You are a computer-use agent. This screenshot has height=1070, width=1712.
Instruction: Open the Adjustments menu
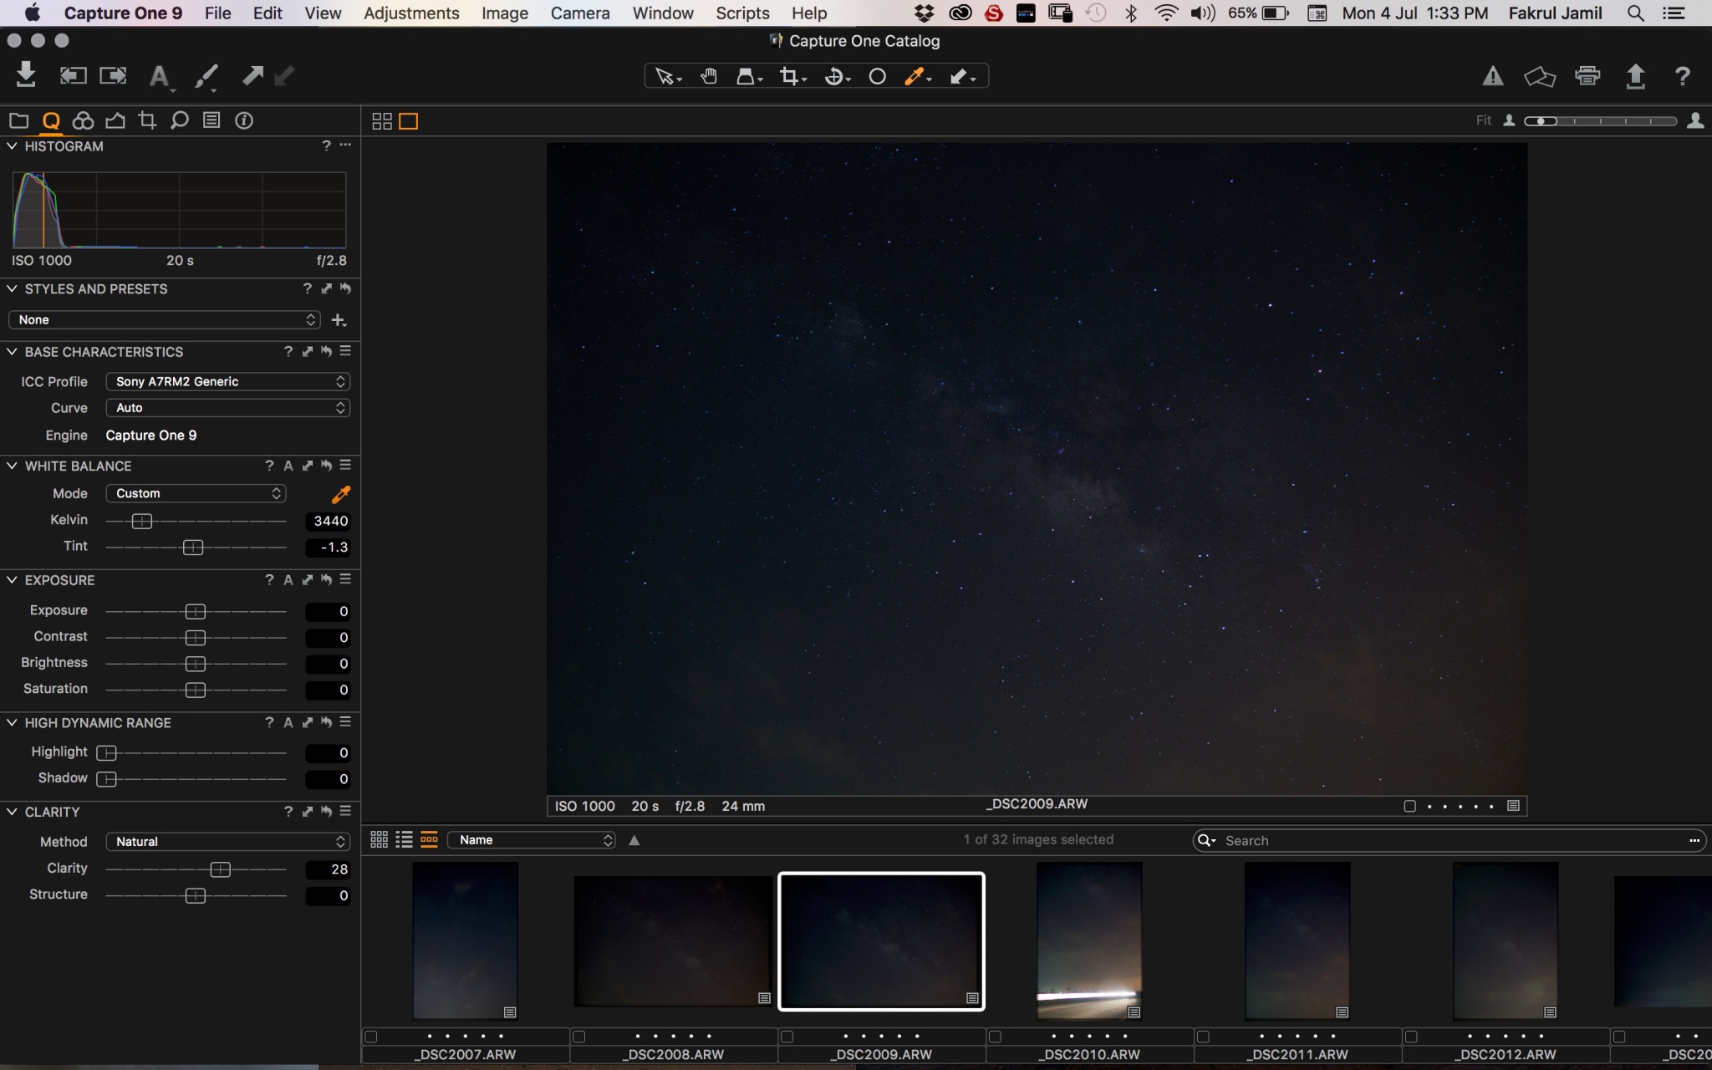tap(411, 13)
